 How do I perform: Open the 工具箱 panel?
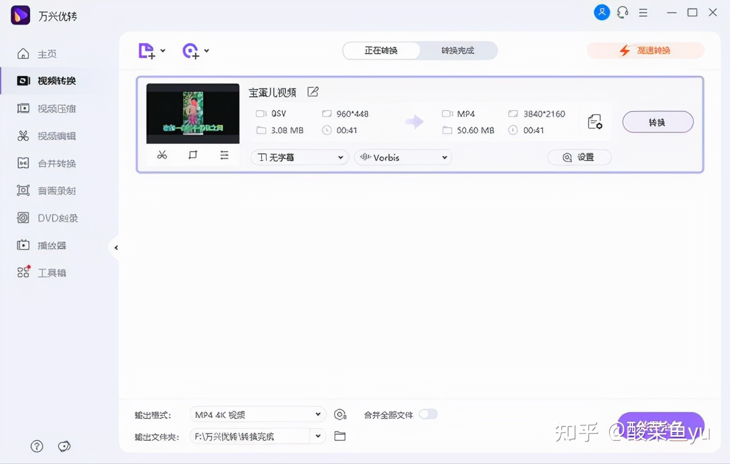(x=52, y=272)
